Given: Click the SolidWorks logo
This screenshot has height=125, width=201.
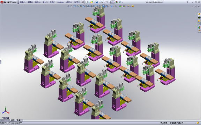Looking at the screenshot, I should (x=8, y=2).
